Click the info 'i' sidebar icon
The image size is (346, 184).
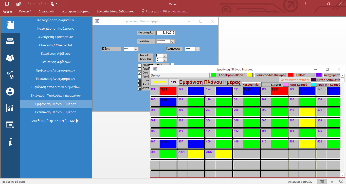pos(10,142)
